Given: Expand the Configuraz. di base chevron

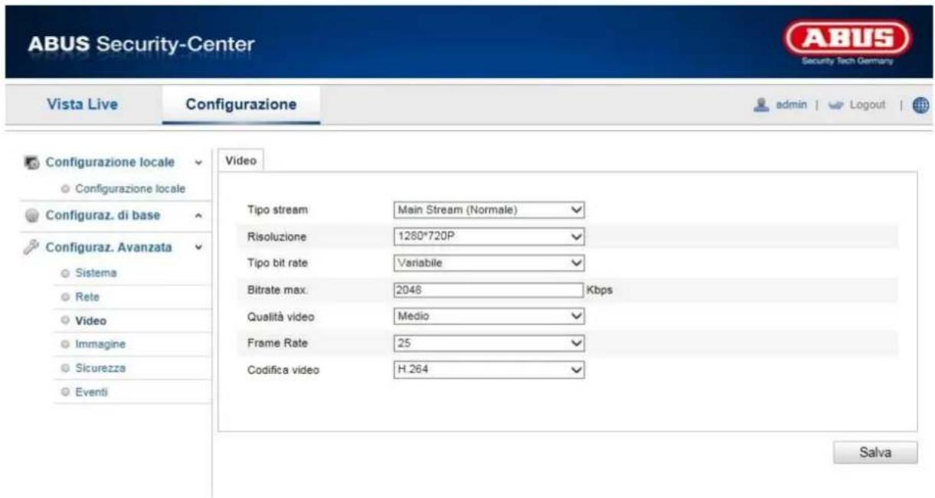Looking at the screenshot, I should (199, 216).
